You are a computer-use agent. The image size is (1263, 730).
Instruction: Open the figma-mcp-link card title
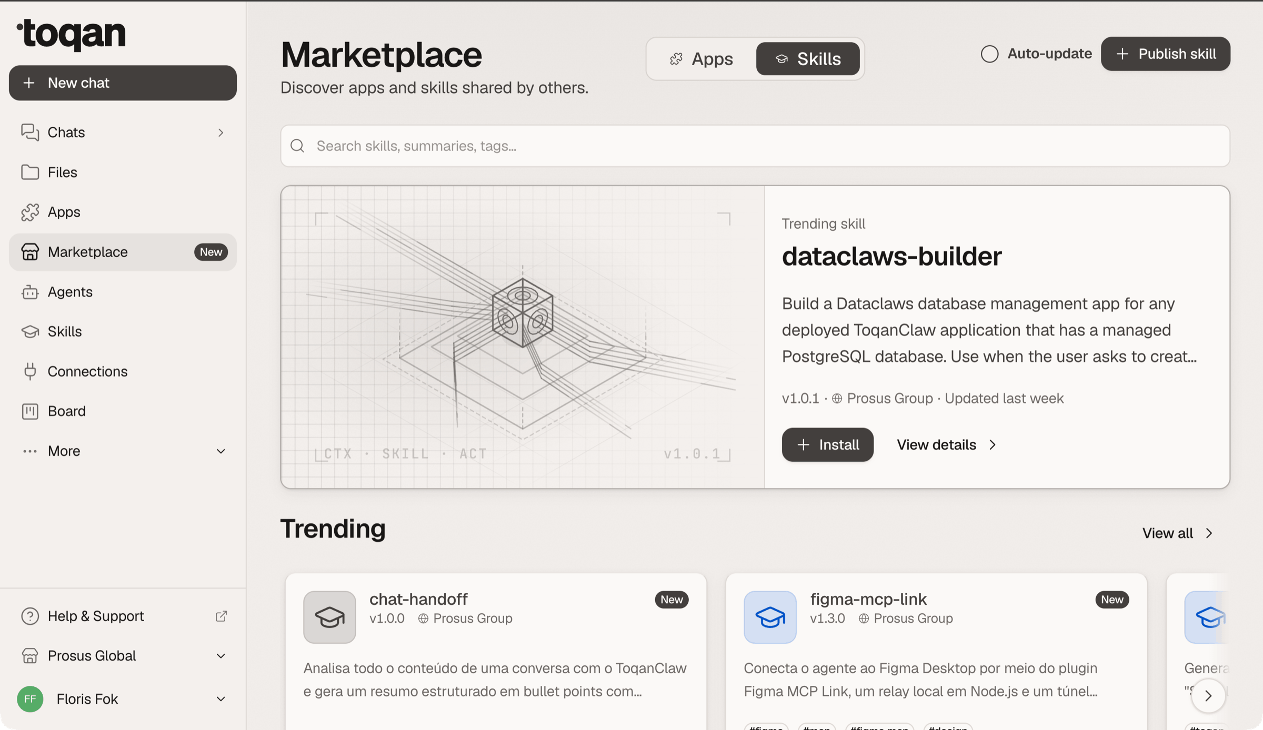868,599
